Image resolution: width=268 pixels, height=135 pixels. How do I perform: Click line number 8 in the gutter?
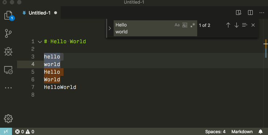coord(33,95)
